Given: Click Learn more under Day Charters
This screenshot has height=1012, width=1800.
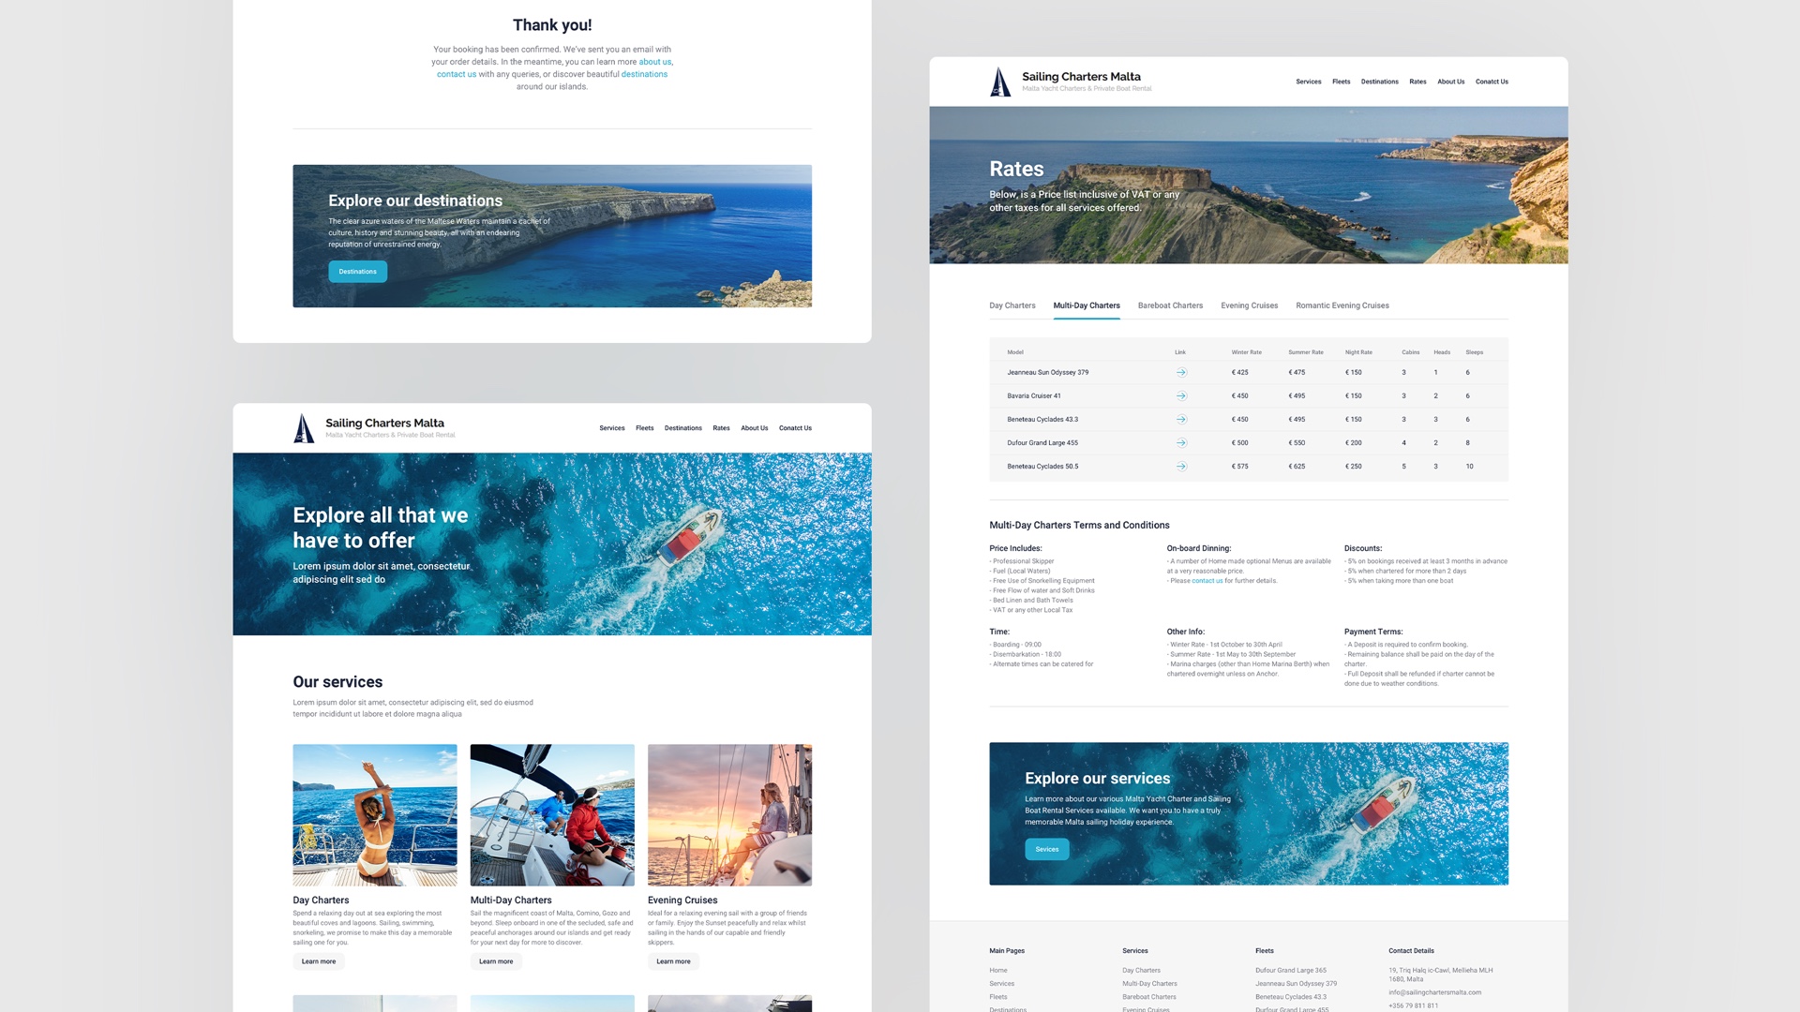Looking at the screenshot, I should [319, 961].
